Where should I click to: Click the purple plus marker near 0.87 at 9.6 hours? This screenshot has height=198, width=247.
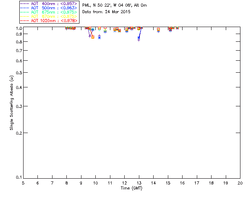click(x=90, y=36)
